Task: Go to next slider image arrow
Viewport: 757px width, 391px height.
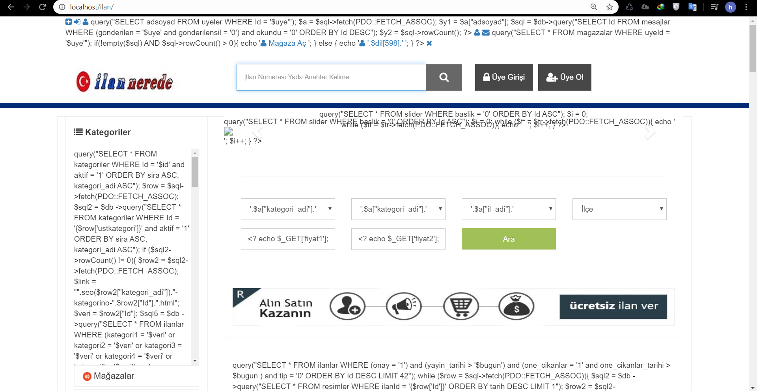Action: [x=649, y=132]
